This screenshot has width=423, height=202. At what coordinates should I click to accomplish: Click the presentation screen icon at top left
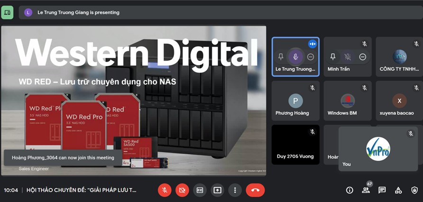7,12
